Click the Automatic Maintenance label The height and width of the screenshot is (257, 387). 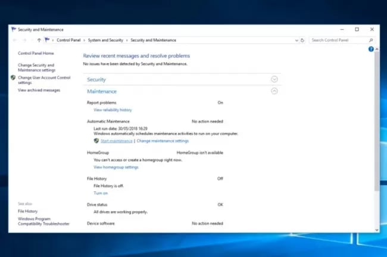(108, 121)
